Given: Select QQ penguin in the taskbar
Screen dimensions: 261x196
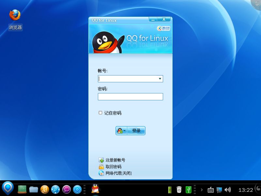Looking at the screenshot, I should point(95,189).
